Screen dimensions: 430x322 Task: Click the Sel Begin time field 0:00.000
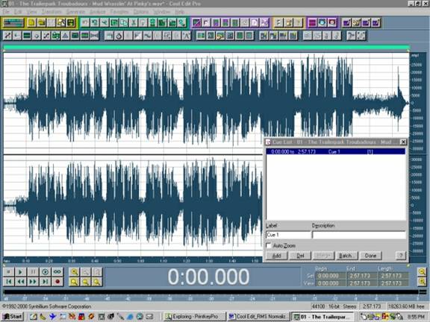(330, 276)
